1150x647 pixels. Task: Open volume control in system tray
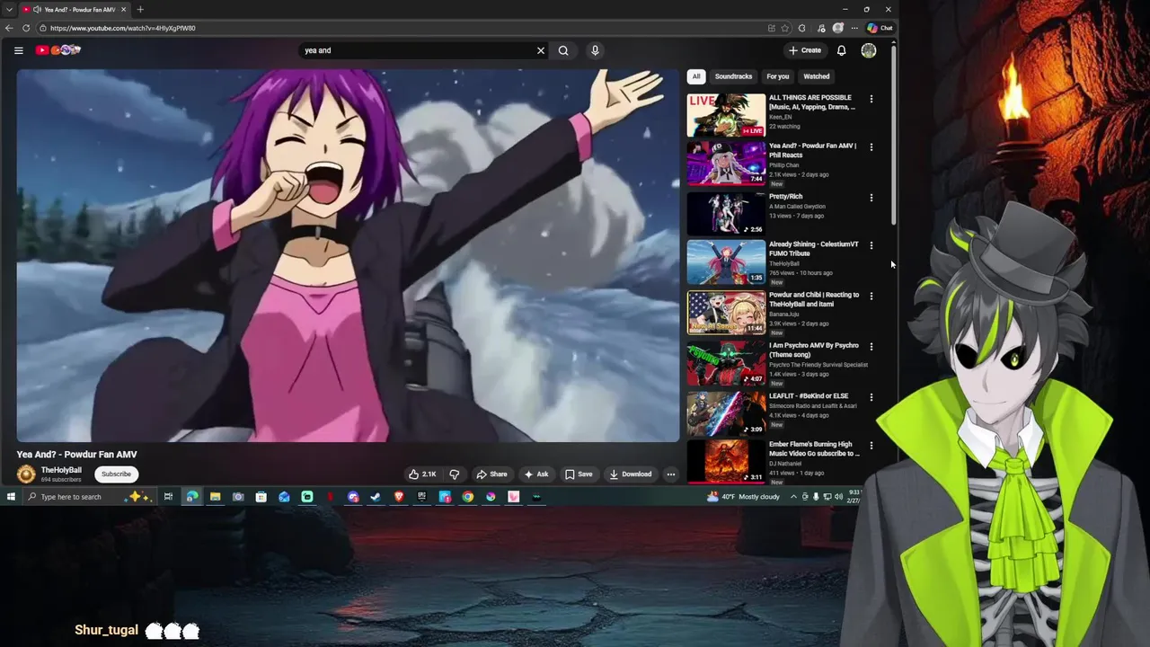(838, 496)
